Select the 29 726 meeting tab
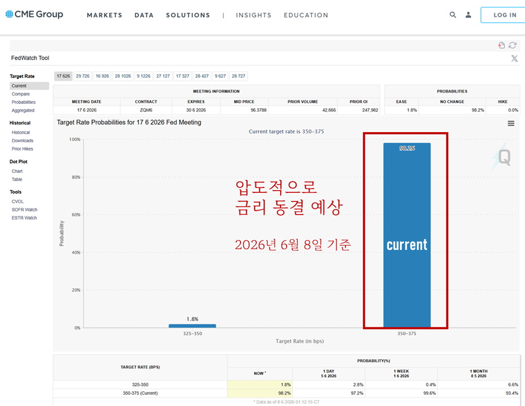The width and height of the screenshot is (525, 406). pos(83,76)
